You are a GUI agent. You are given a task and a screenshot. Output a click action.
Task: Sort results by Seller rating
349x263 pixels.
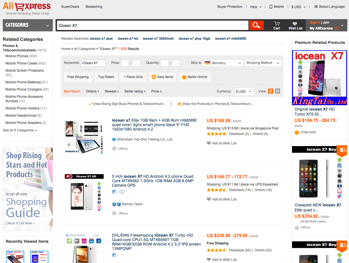[135, 91]
